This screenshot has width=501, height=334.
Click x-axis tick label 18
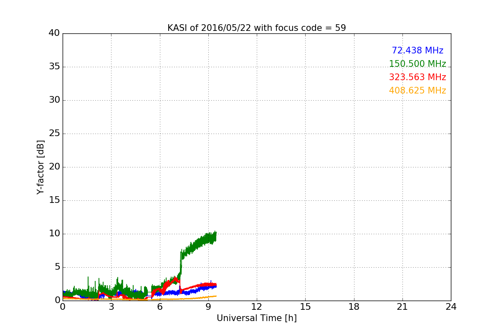point(354,307)
